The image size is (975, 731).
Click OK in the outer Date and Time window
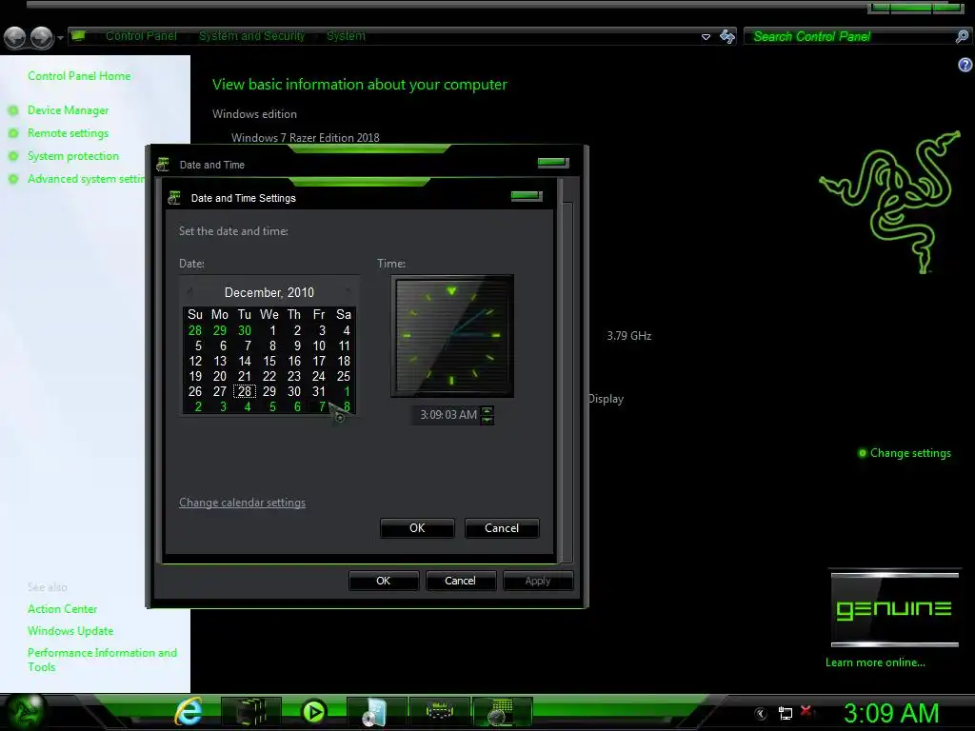(x=383, y=581)
